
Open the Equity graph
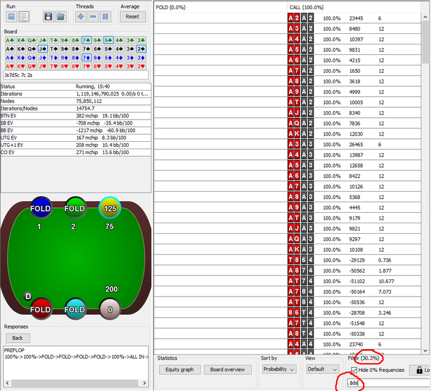180,369
